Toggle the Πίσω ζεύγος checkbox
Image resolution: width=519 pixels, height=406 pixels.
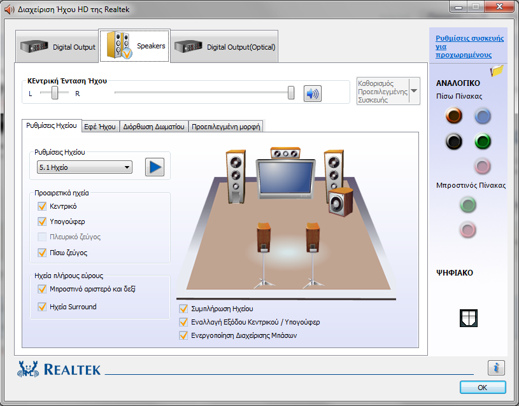coord(42,253)
